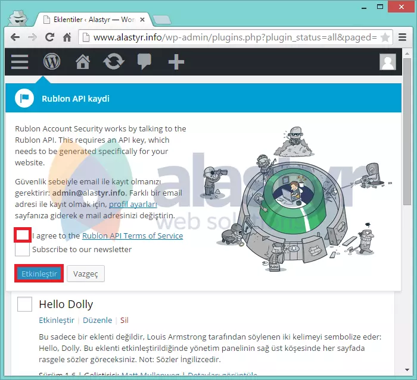Open a new browser tab

(x=162, y=20)
